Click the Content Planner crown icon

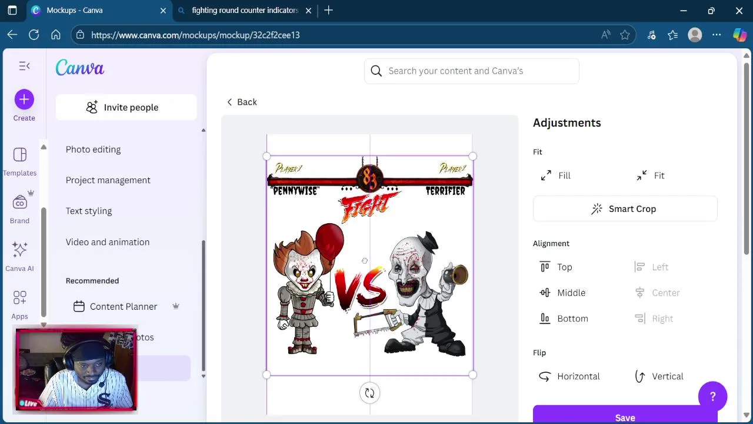tap(175, 306)
